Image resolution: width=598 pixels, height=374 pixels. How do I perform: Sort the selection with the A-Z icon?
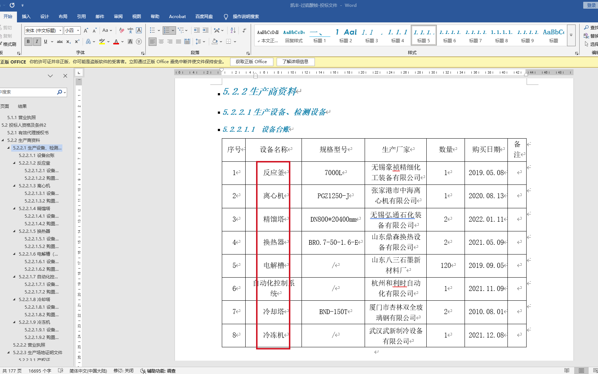pyautogui.click(x=233, y=31)
